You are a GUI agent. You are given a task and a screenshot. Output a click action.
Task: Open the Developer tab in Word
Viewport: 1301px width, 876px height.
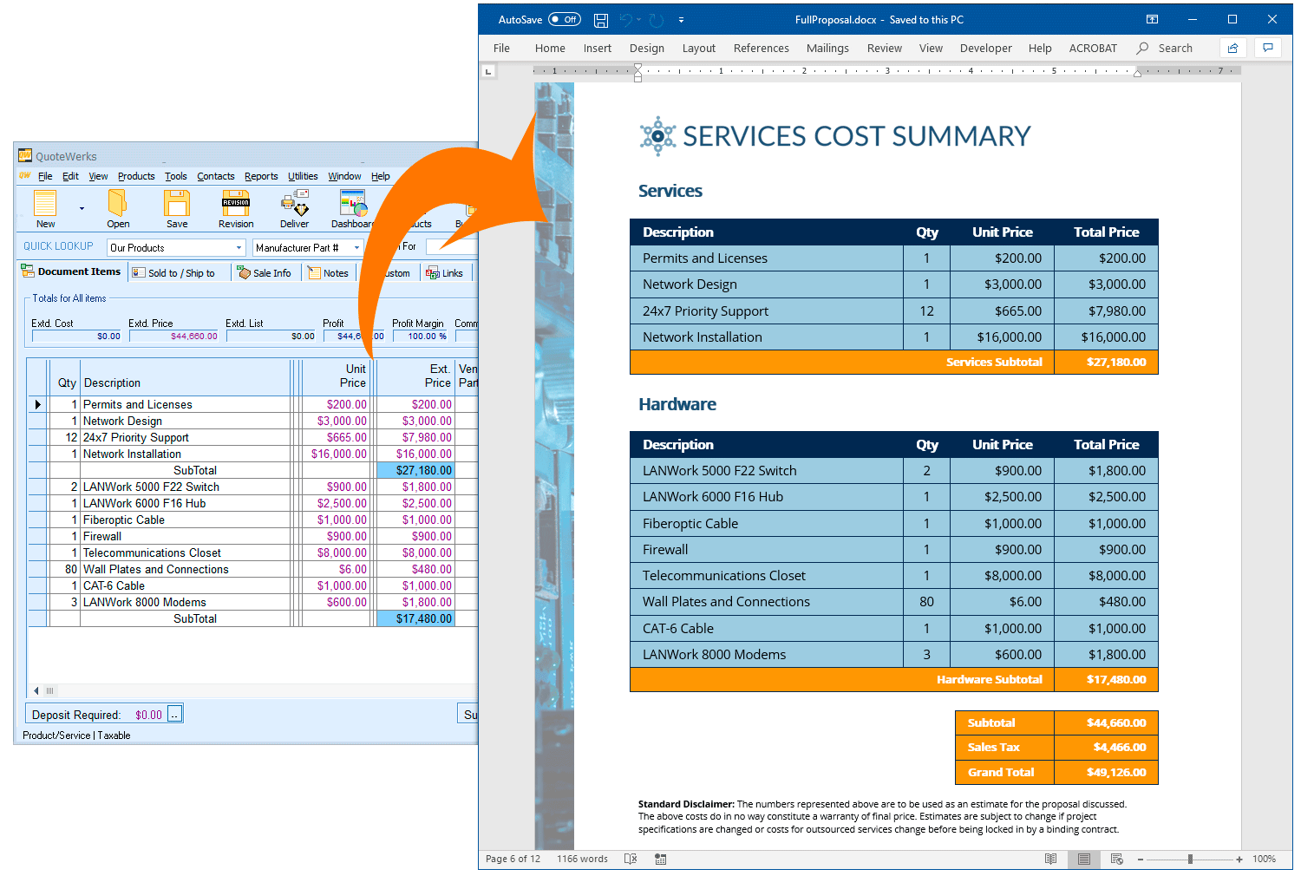(x=985, y=49)
